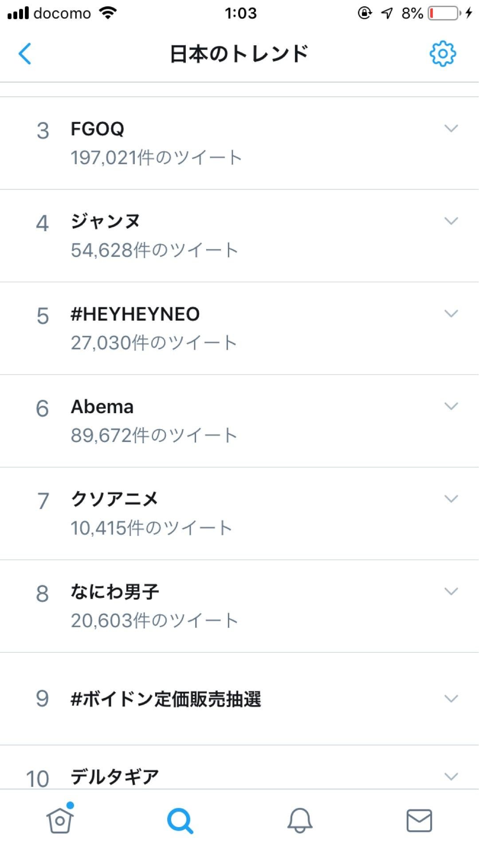Tap the 日本のトレンド title
Image resolution: width=479 pixels, height=852 pixels.
click(x=239, y=54)
